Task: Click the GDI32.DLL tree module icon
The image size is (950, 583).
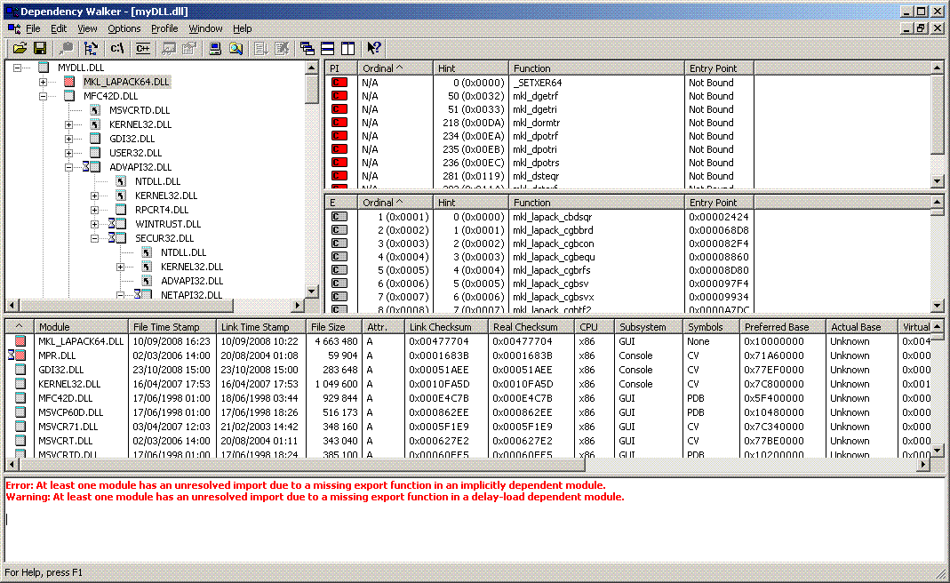Action: tap(95, 139)
